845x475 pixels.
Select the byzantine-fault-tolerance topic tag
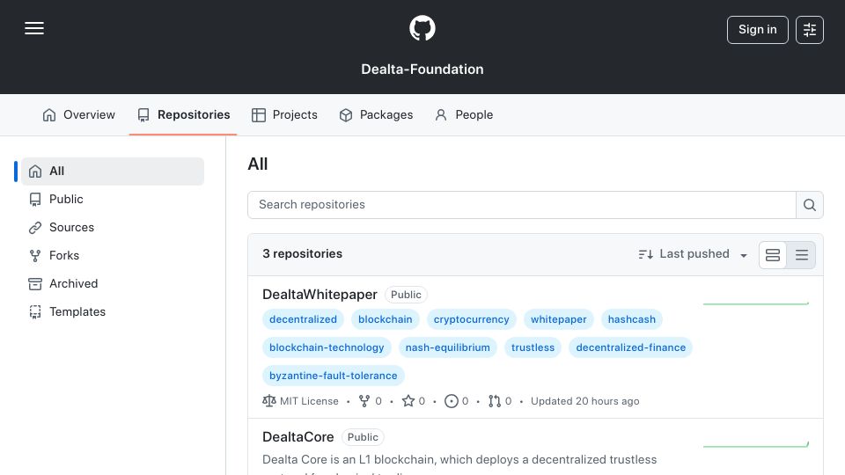point(333,376)
